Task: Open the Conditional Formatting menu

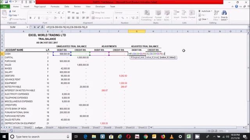Action: click(x=147, y=15)
